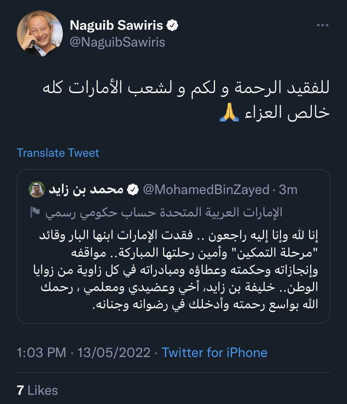This screenshot has height=404, width=347.
Task: Click the praying hands emoji in the tweet
Action: [230, 113]
